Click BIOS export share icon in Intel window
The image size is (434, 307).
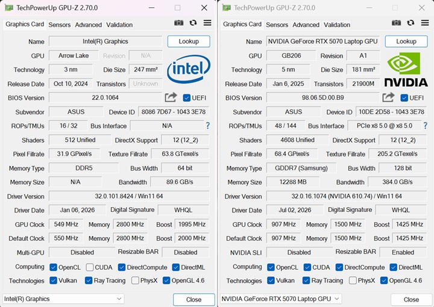[171, 98]
